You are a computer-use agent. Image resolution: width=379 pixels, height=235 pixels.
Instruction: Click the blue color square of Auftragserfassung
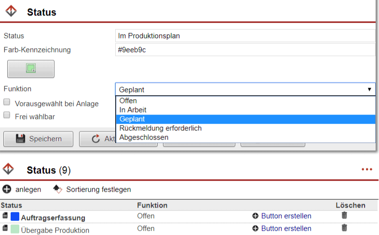point(14,217)
